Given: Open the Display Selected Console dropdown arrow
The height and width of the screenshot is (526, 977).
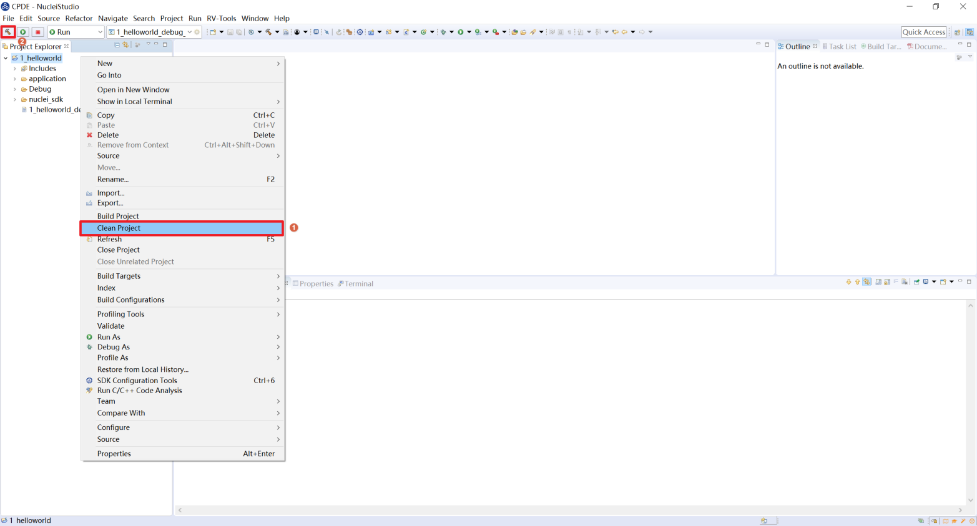Looking at the screenshot, I should pyautogui.click(x=934, y=282).
